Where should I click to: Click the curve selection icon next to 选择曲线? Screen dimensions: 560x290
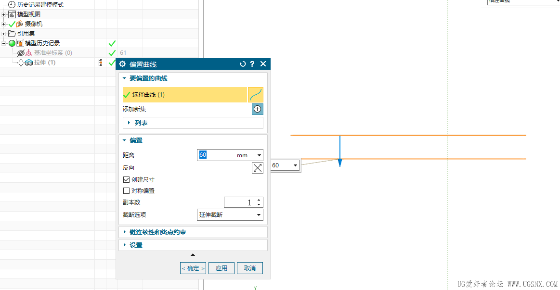pyautogui.click(x=256, y=95)
